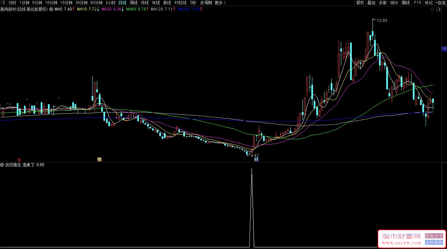Select the 5秒 period
Viewport: 447px width, 249px height.
(193, 3)
